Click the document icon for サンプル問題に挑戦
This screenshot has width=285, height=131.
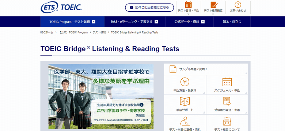click(173, 69)
